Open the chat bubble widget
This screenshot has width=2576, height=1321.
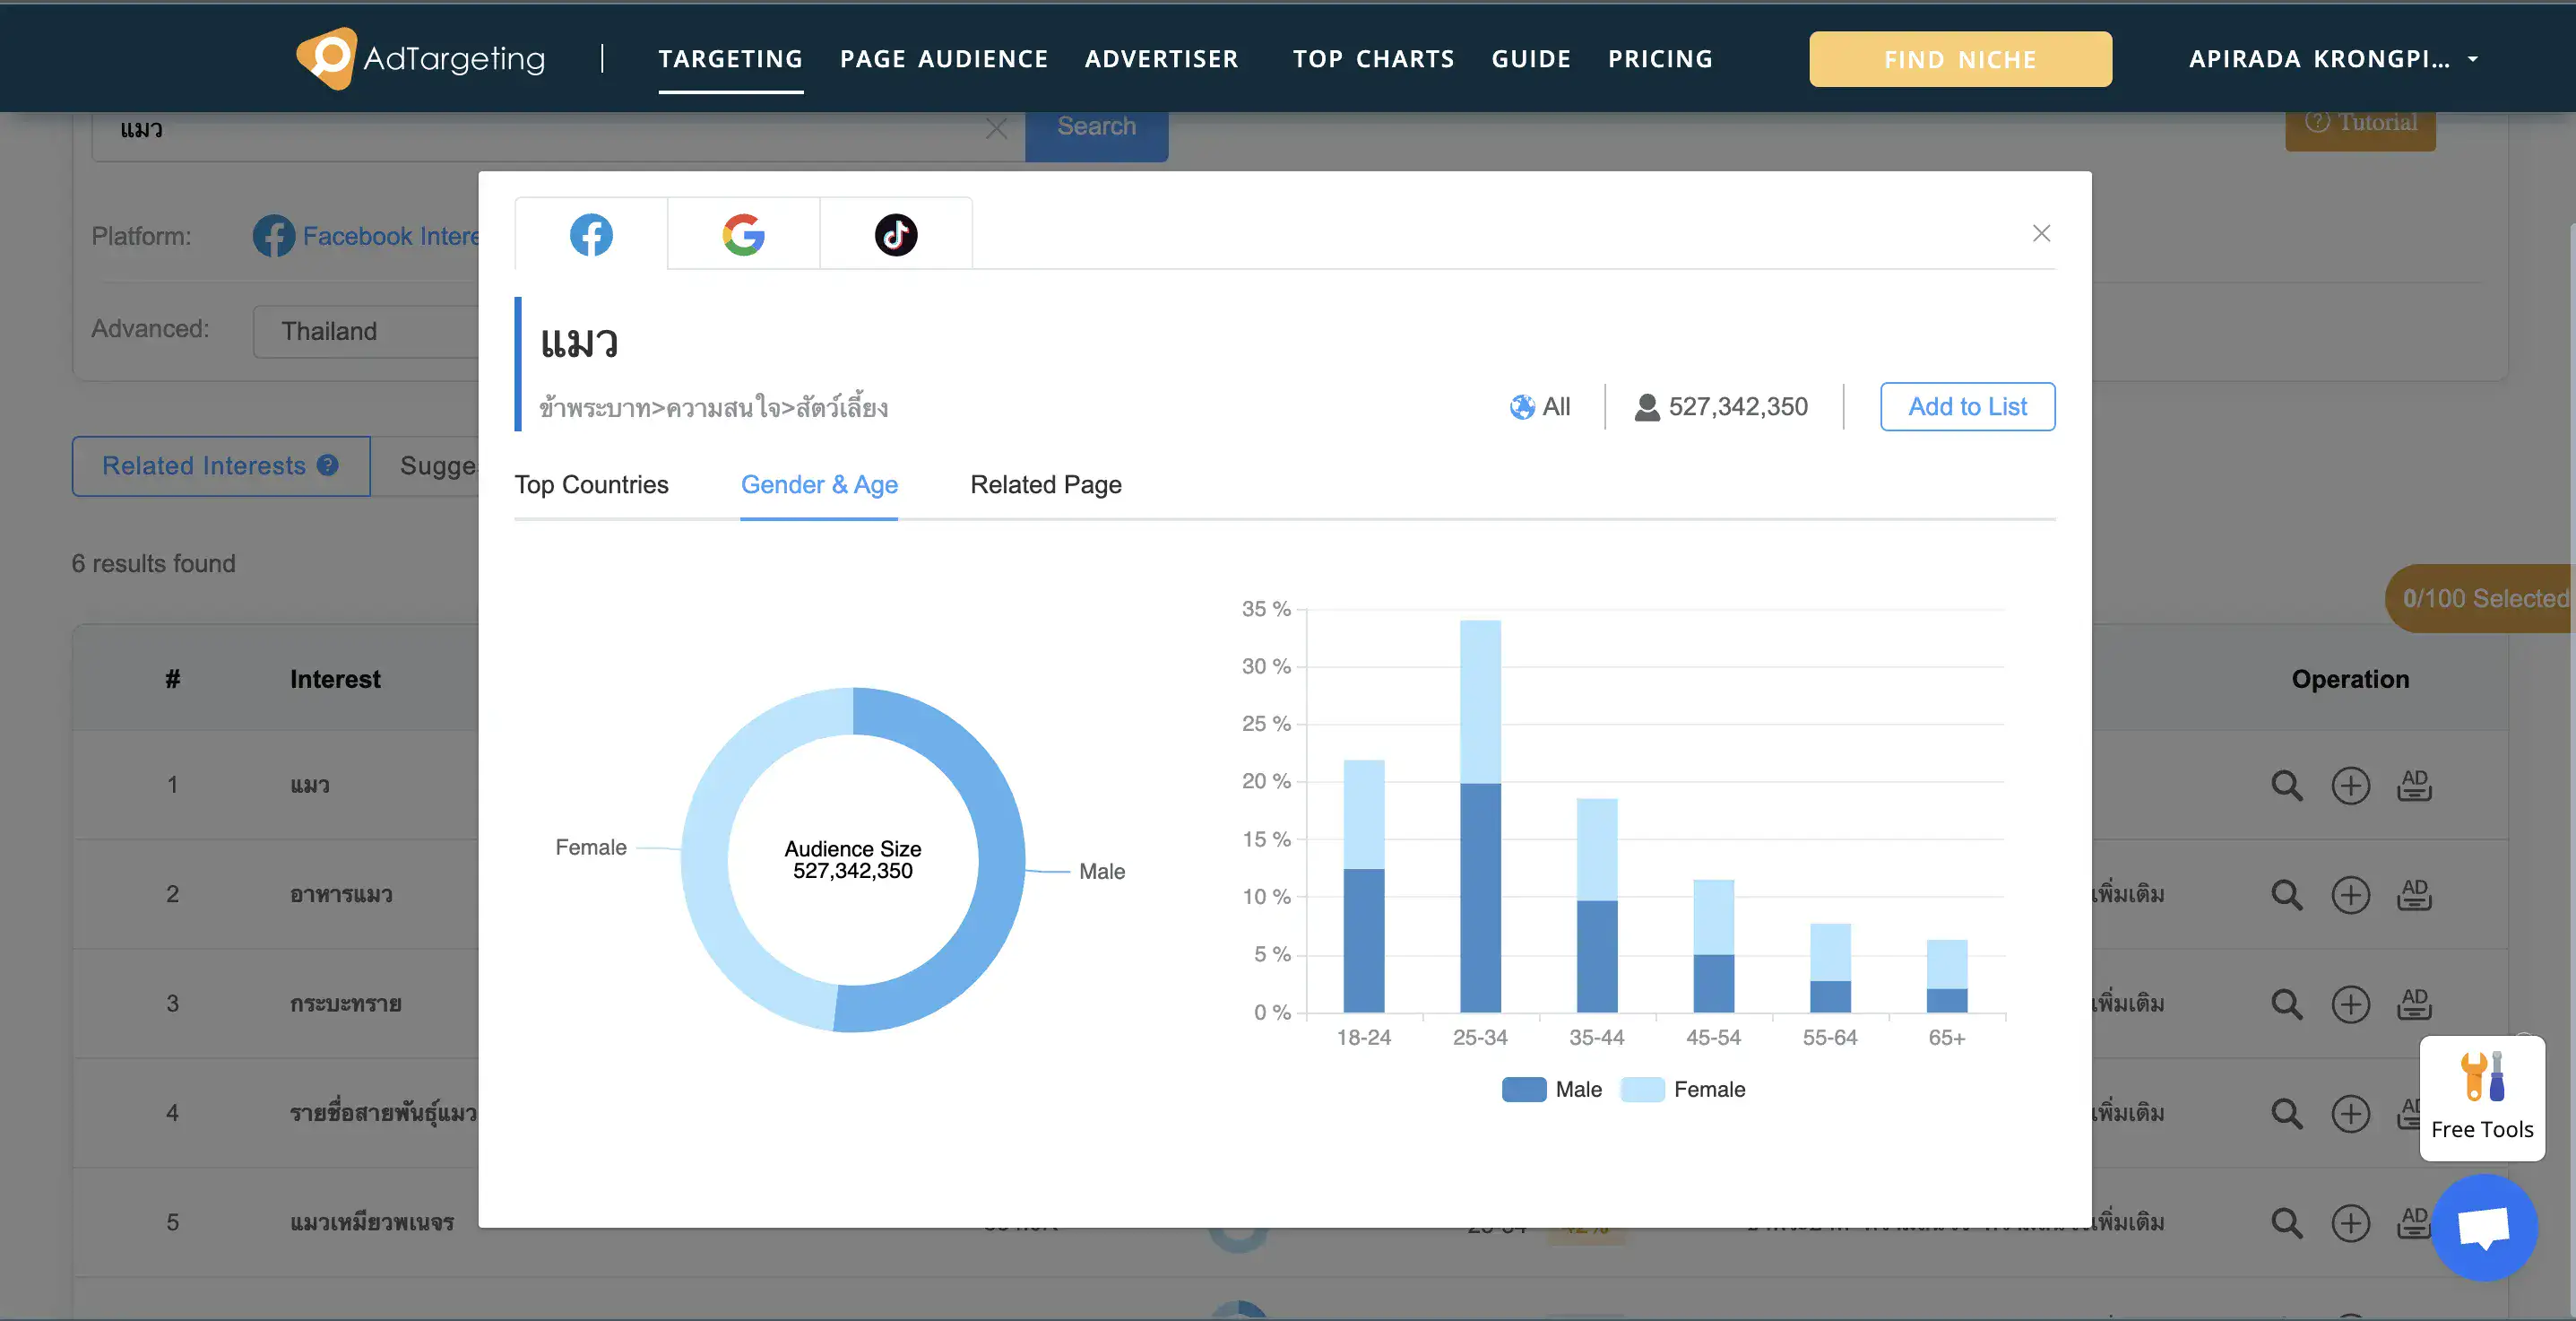point(2484,1227)
